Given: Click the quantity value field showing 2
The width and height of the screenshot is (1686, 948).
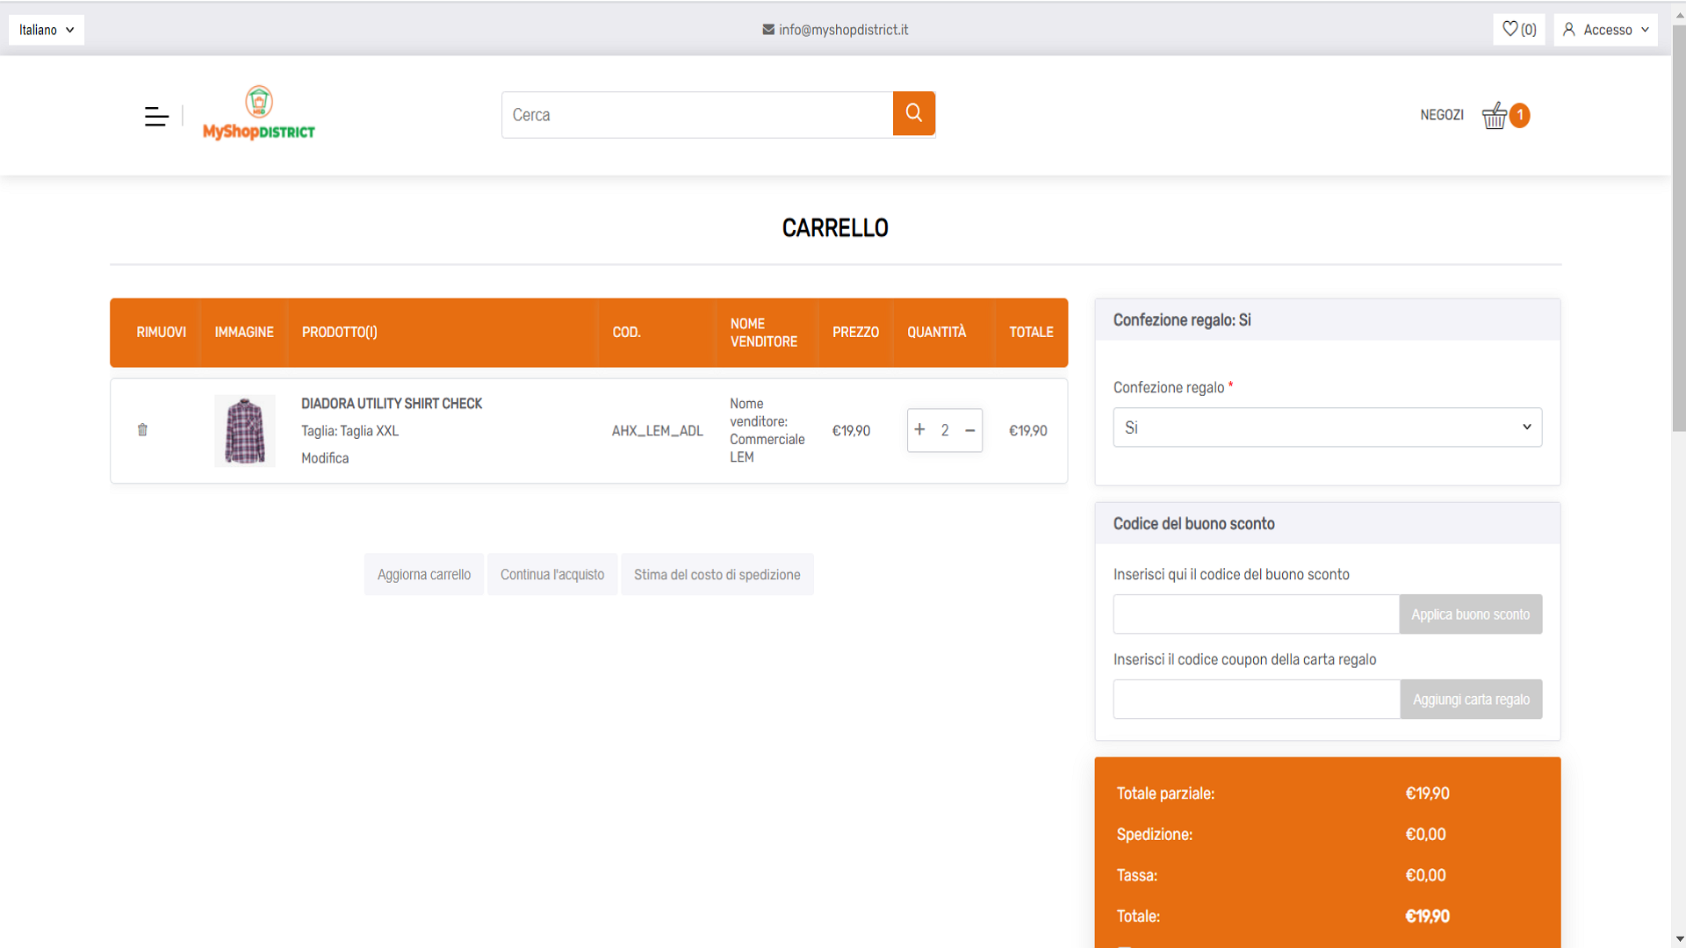Looking at the screenshot, I should (945, 430).
